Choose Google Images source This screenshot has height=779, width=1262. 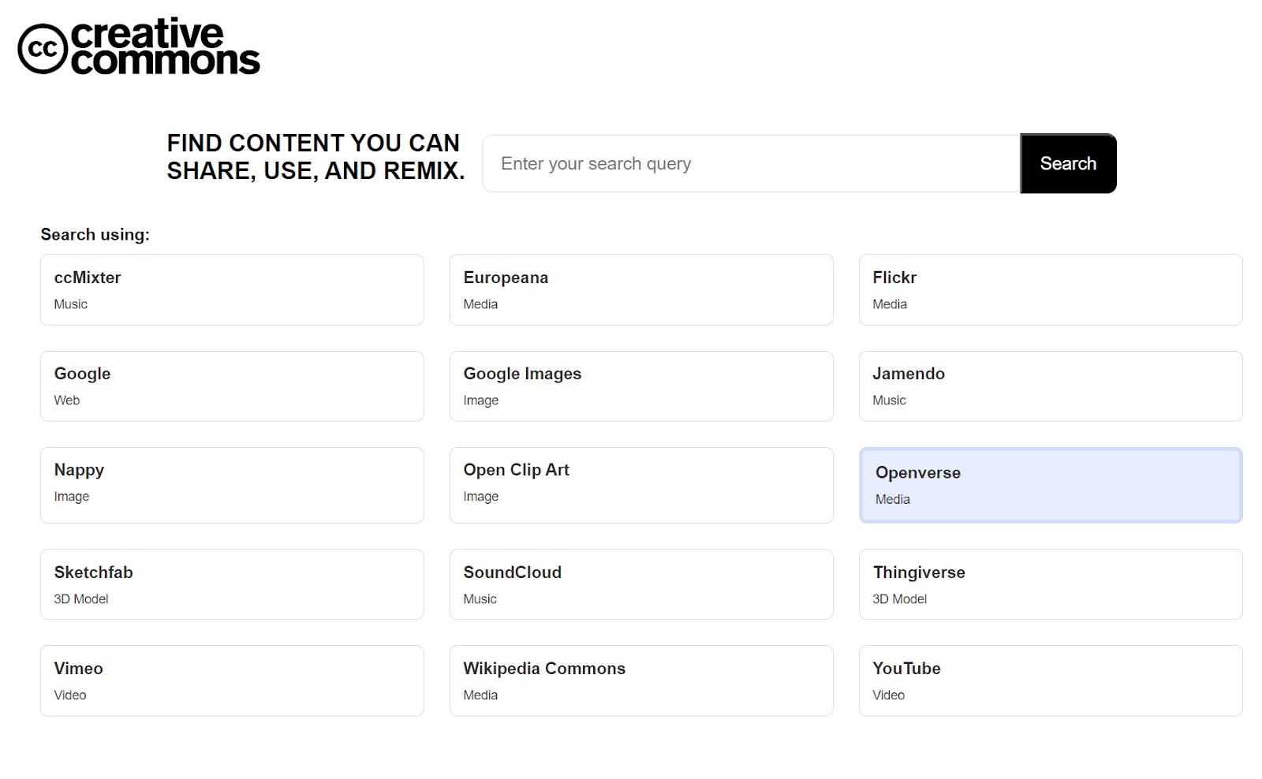641,386
